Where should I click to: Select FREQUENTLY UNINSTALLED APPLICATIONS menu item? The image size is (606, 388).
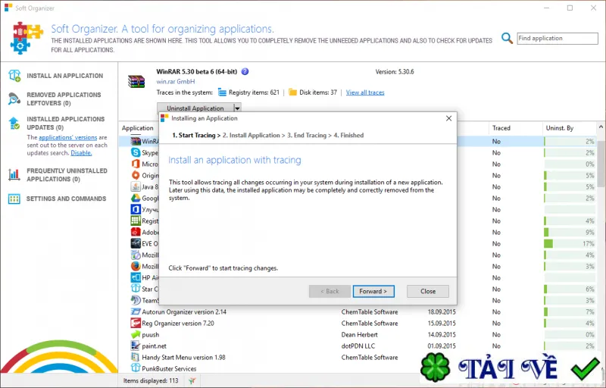[x=67, y=175]
